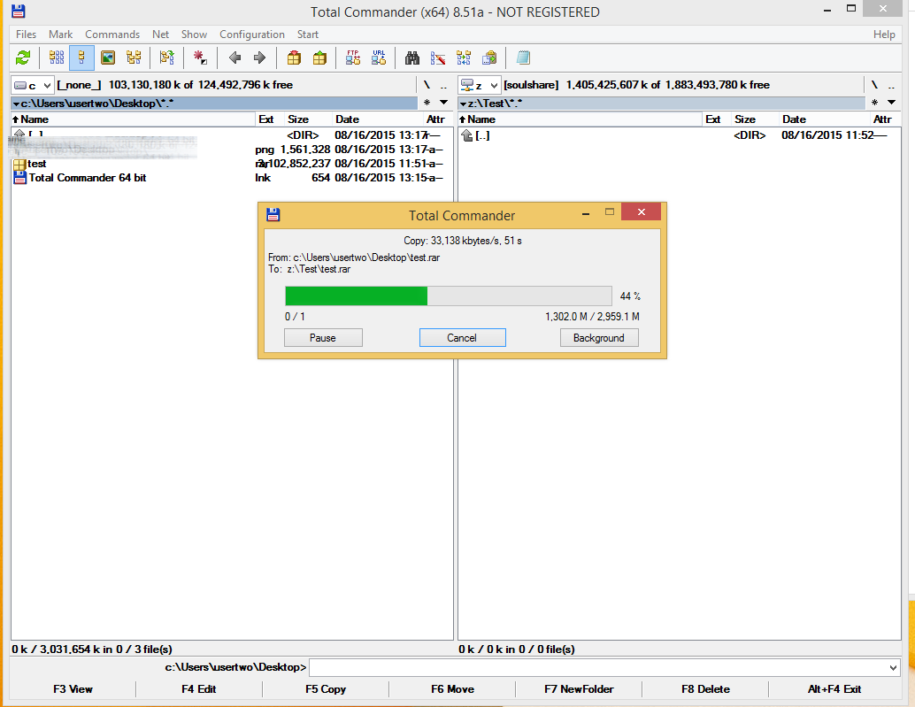
Task: Click folder tree icon with green arrow
Action: [x=167, y=58]
